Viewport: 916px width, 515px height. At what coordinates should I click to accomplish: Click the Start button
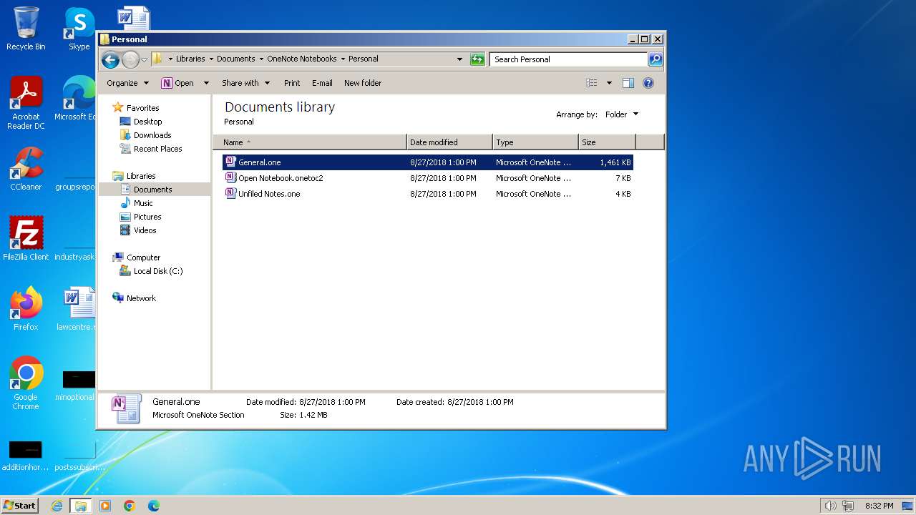pos(19,506)
